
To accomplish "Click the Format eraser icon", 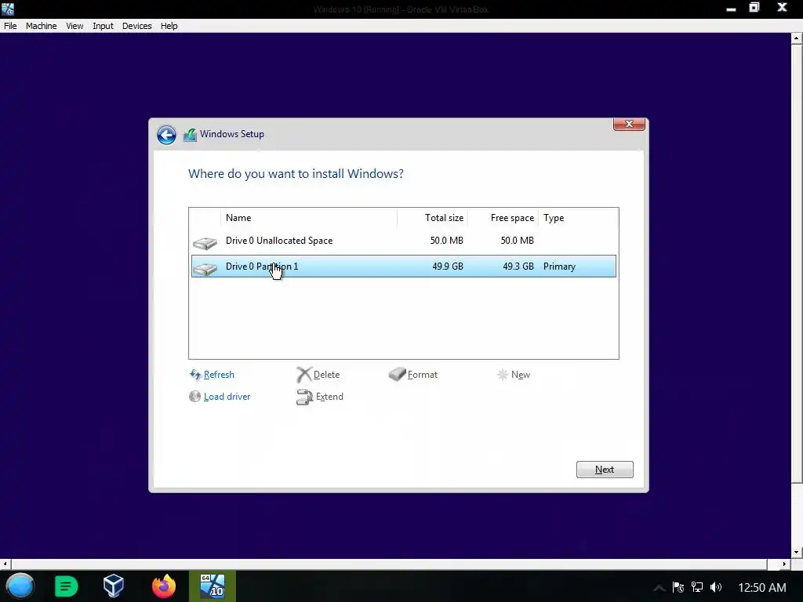I will coord(398,374).
